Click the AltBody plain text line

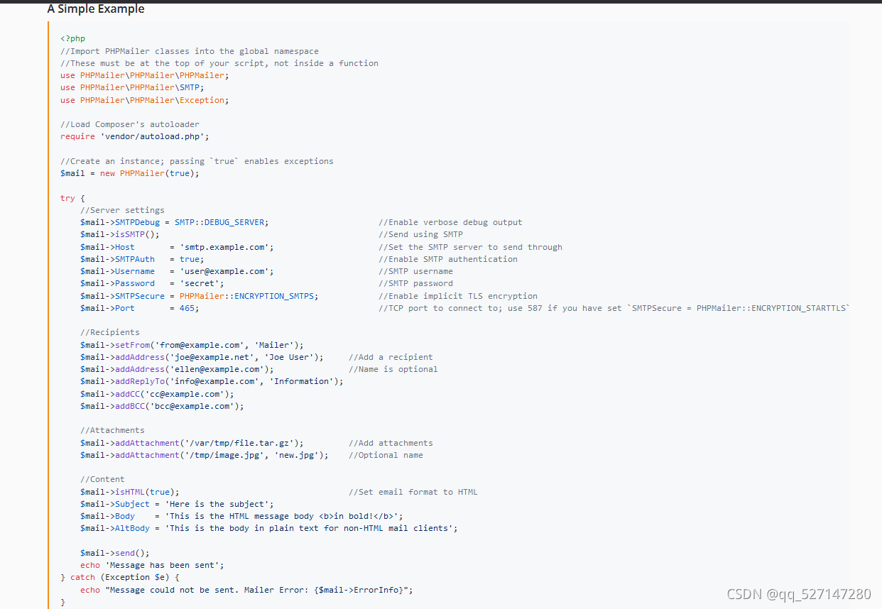point(269,528)
